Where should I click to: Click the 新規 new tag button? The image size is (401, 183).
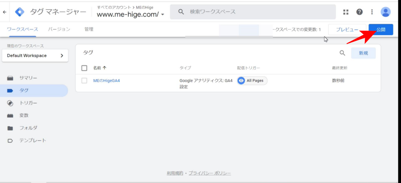(x=363, y=53)
